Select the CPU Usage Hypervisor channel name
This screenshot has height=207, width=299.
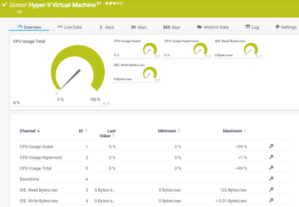(41, 157)
